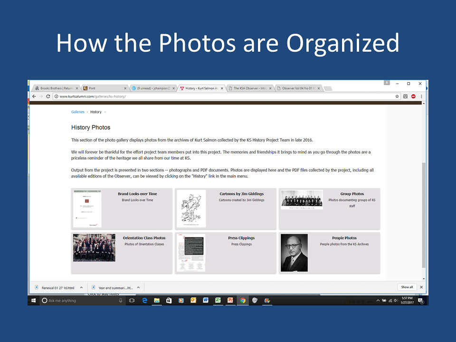The image size is (456, 342).
Task: Open Microsoft Edge from the taskbar
Action: click(x=144, y=301)
